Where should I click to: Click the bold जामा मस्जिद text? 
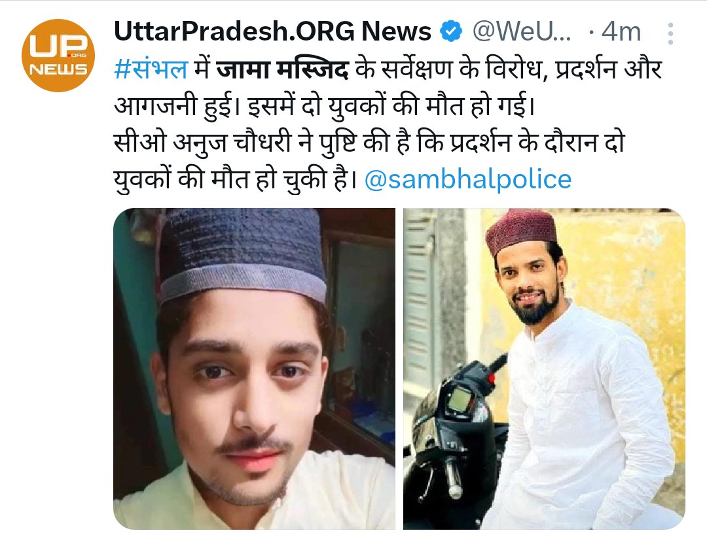click(282, 69)
